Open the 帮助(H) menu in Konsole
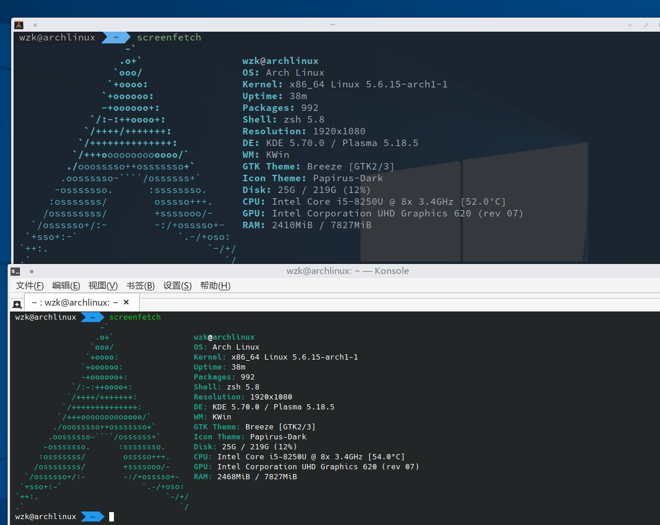The height and width of the screenshot is (525, 660). (215, 286)
